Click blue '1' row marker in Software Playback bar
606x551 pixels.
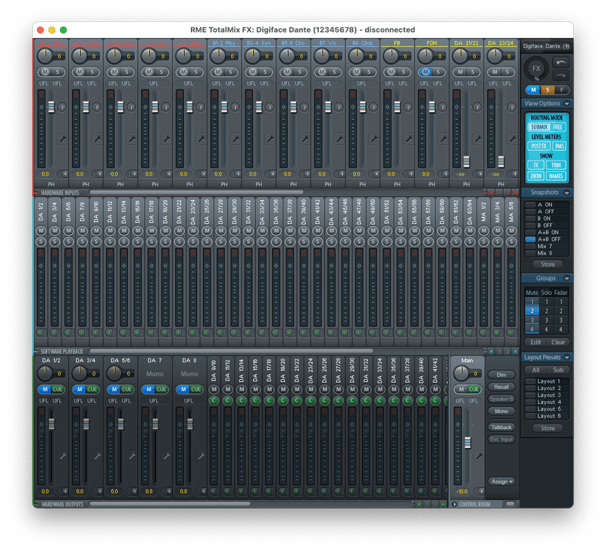tap(499, 351)
